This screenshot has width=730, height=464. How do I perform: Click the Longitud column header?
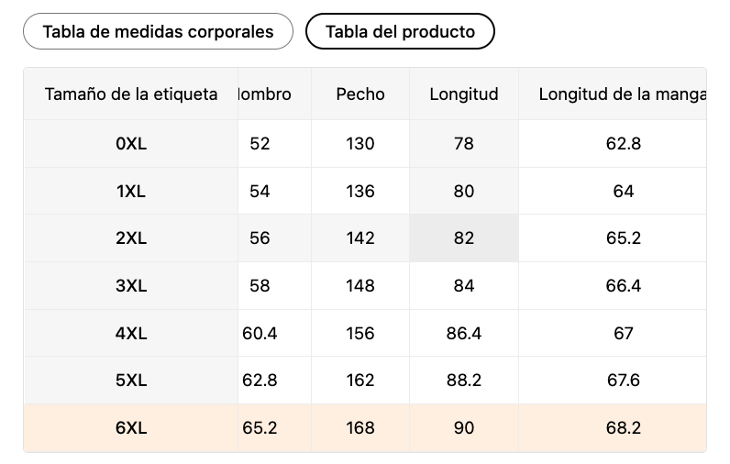[464, 94]
